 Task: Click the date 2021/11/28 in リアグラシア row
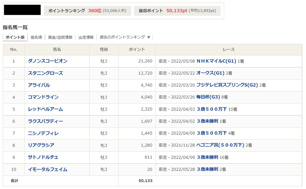[183, 145]
